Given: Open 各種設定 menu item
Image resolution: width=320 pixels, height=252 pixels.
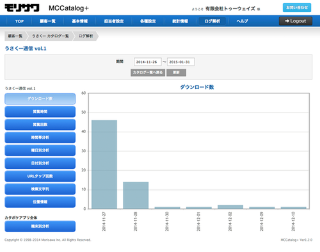Looking at the screenshot, I should tap(148, 21).
